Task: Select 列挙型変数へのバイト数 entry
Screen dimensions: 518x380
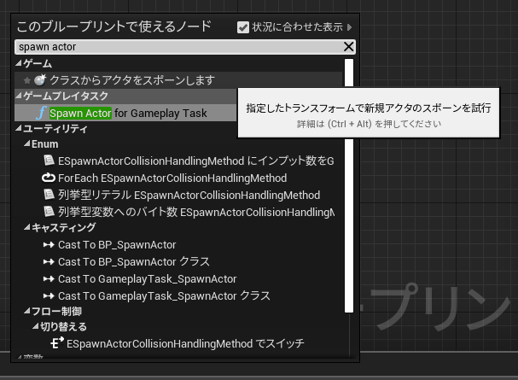Action: [196, 212]
